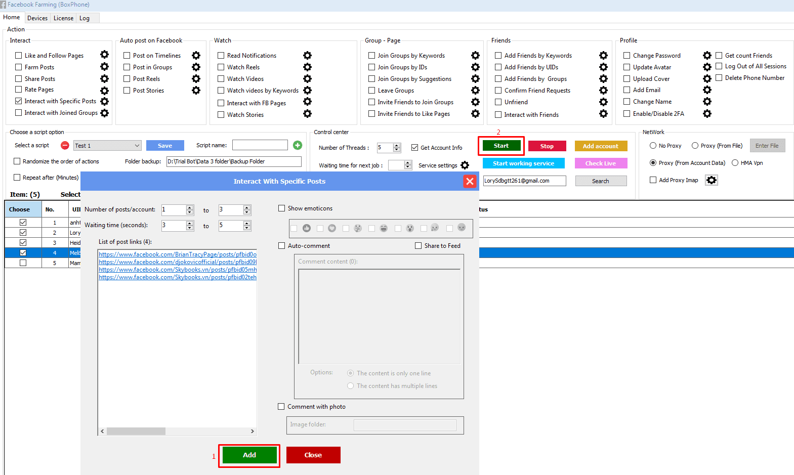Open settings gear for Interact with Joined Groups
The width and height of the screenshot is (794, 475).
[x=104, y=113]
